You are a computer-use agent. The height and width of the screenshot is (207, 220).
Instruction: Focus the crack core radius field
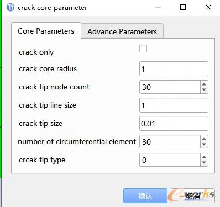[x=174, y=69]
